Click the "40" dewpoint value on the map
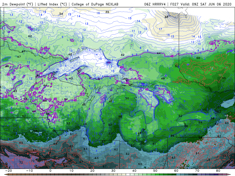 click(70, 55)
